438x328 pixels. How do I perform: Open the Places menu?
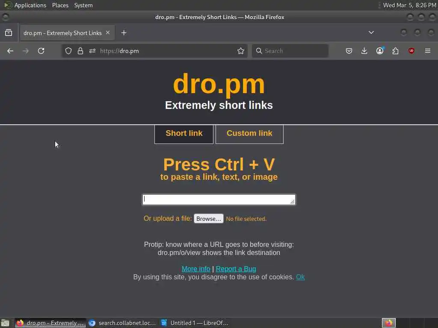(x=60, y=5)
